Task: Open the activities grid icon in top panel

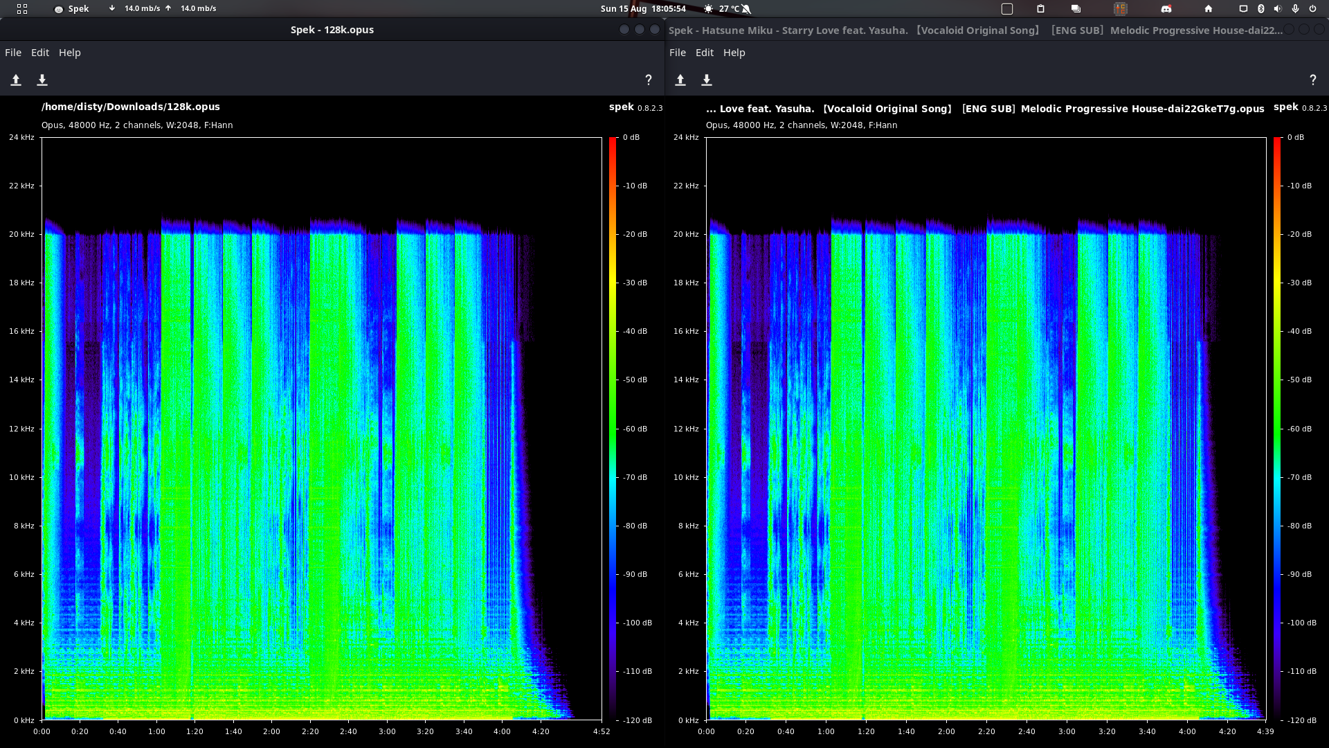Action: tap(22, 9)
